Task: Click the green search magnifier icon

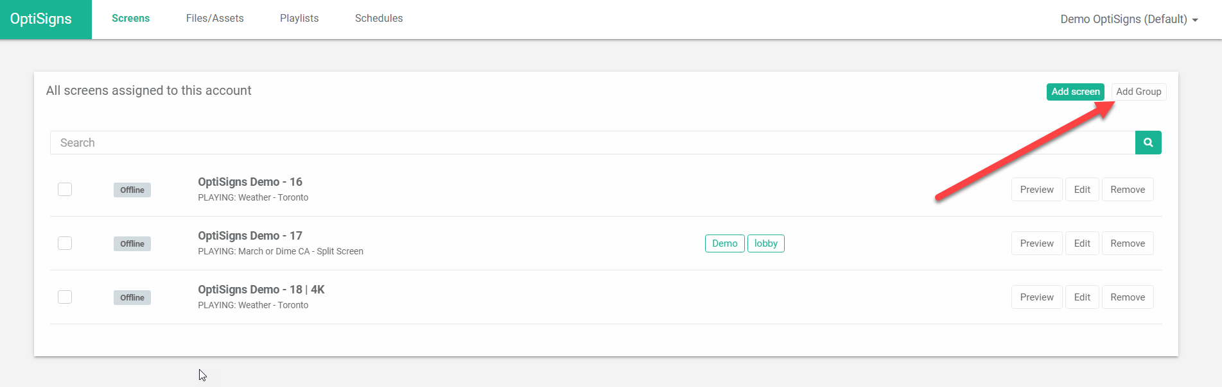Action: pos(1148,143)
